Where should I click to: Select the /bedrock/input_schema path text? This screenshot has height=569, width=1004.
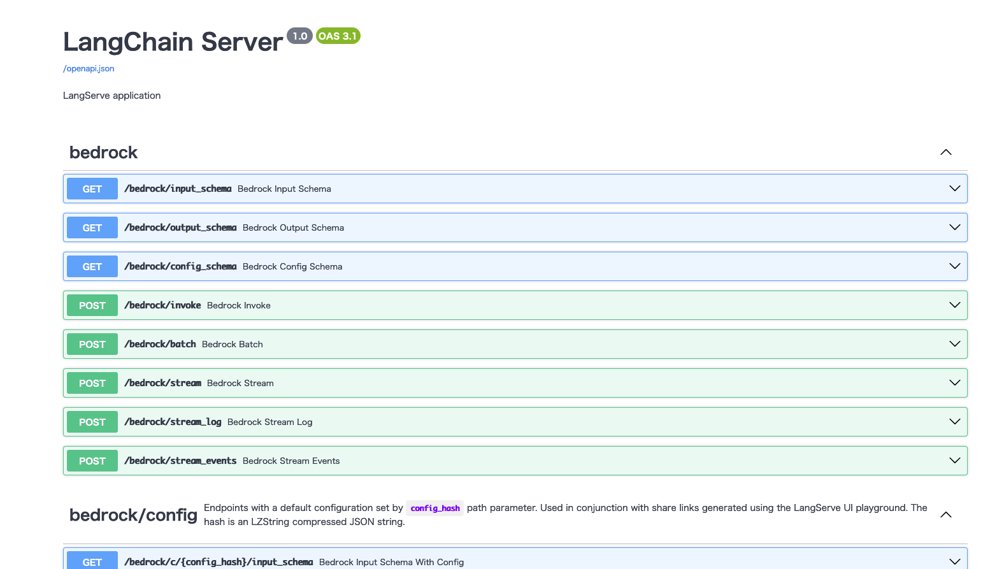click(178, 189)
